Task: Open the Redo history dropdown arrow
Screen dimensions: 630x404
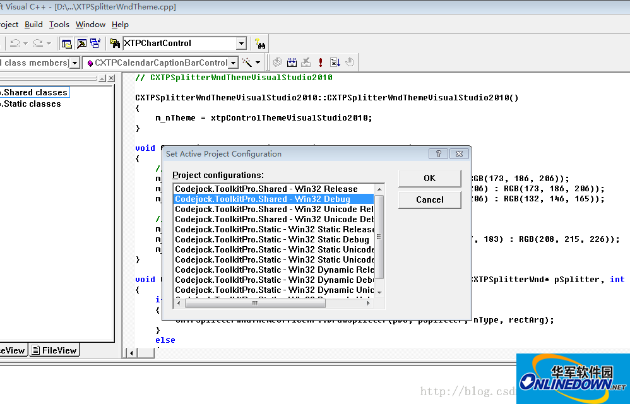Action: (x=49, y=44)
